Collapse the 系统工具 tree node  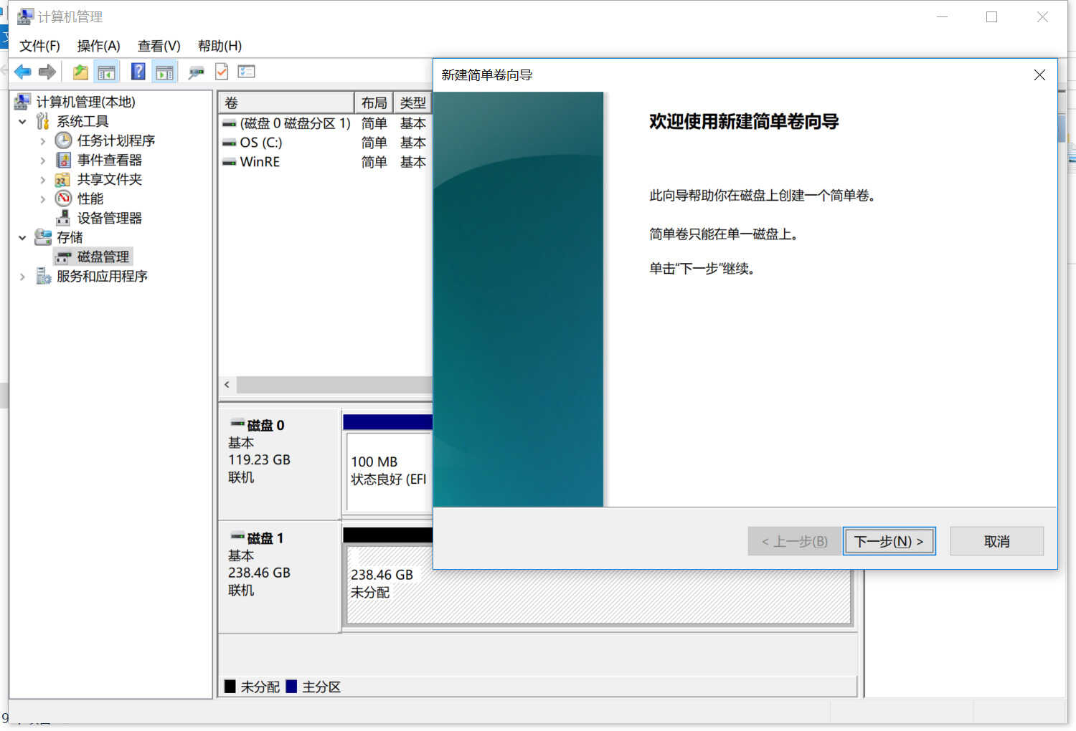pyautogui.click(x=22, y=122)
